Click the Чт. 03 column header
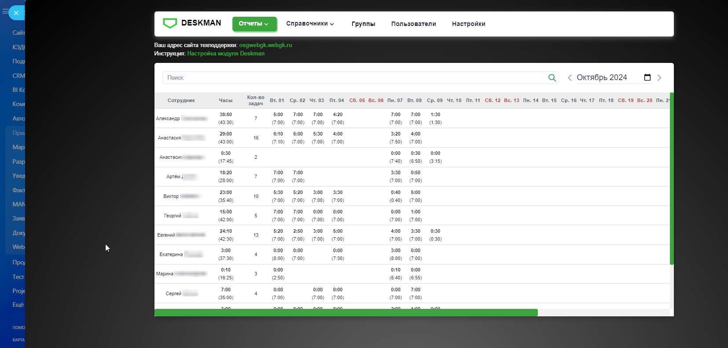728x348 pixels. pos(317,100)
